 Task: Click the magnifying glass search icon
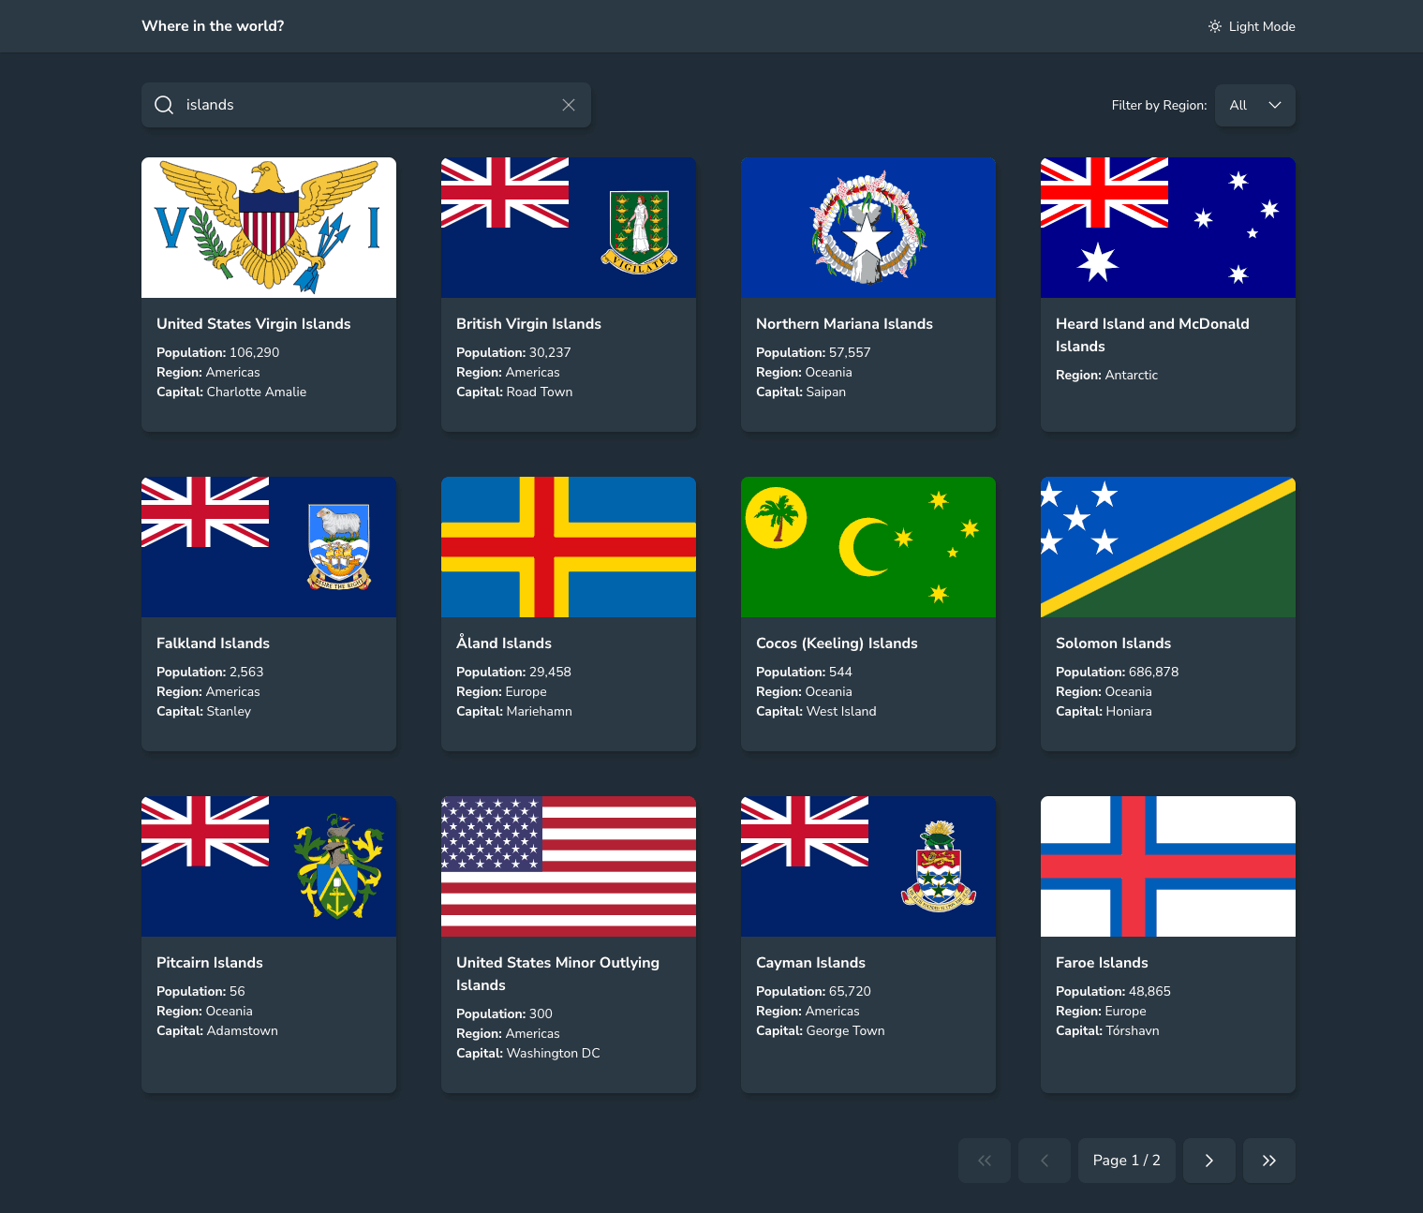point(164,105)
